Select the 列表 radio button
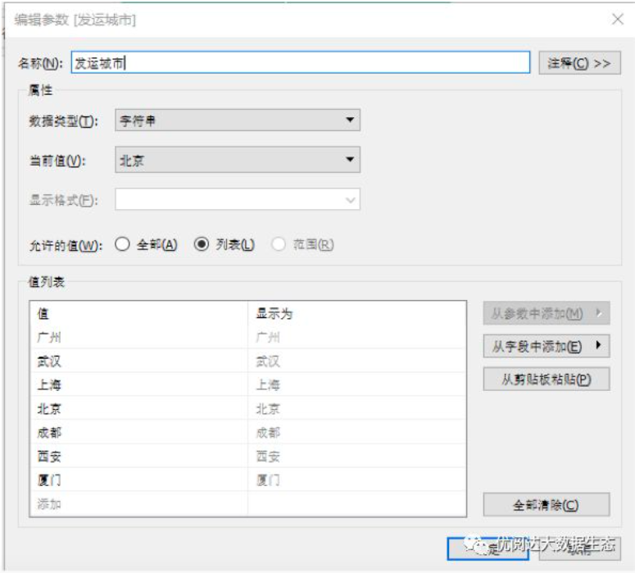This screenshot has height=573, width=635. pyautogui.click(x=202, y=244)
